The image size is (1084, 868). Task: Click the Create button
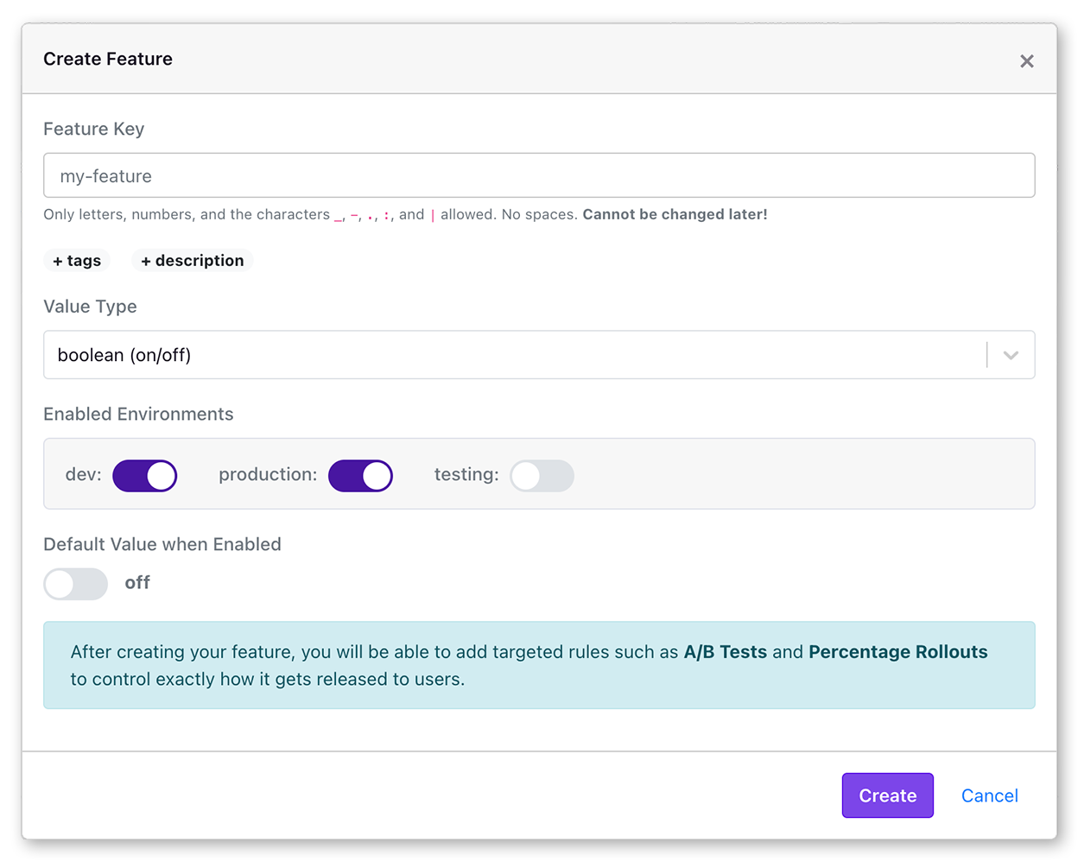click(x=887, y=795)
